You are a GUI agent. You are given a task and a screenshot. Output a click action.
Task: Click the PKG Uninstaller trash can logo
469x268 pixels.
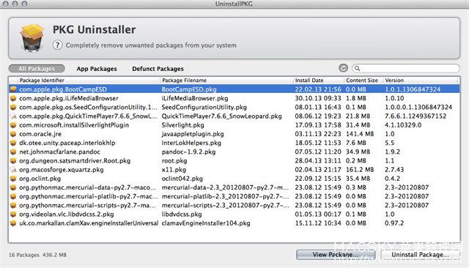tap(32, 38)
